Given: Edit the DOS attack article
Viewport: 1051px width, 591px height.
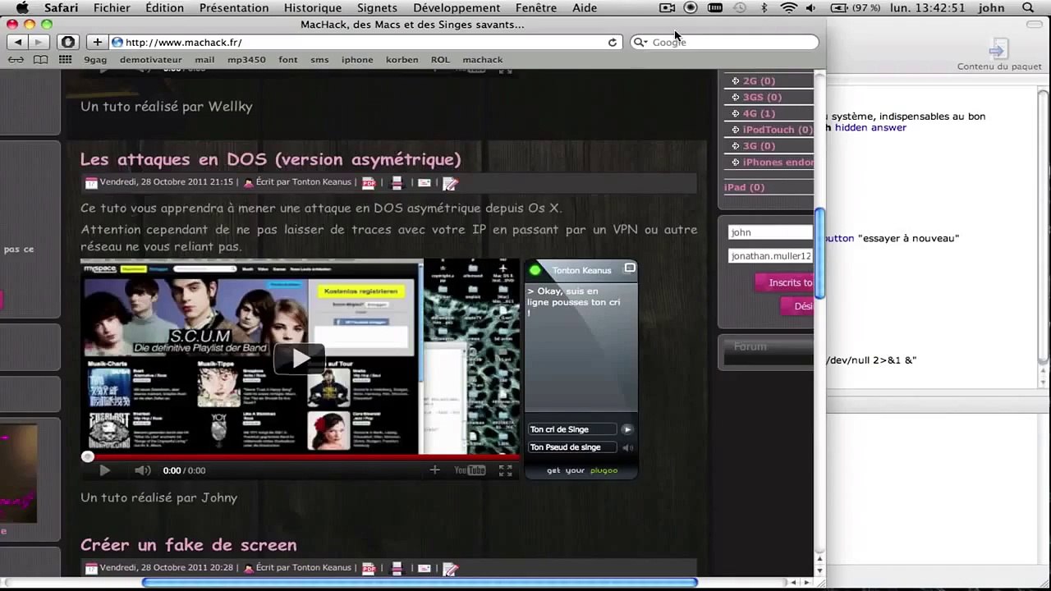Looking at the screenshot, I should click(x=450, y=183).
